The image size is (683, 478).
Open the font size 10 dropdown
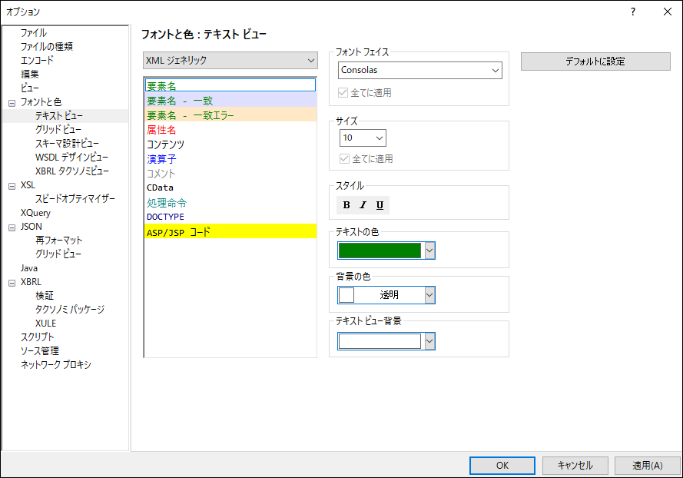pyautogui.click(x=363, y=138)
